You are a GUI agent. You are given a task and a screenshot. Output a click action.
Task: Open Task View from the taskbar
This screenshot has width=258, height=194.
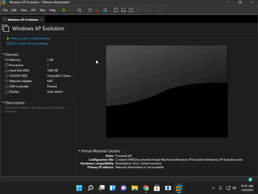click(101, 188)
